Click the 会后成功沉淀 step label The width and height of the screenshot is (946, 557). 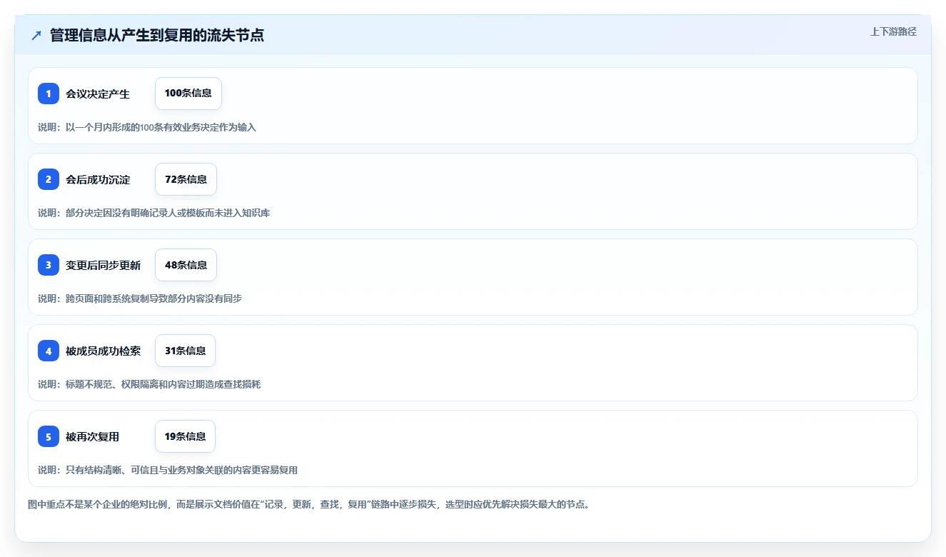click(98, 179)
